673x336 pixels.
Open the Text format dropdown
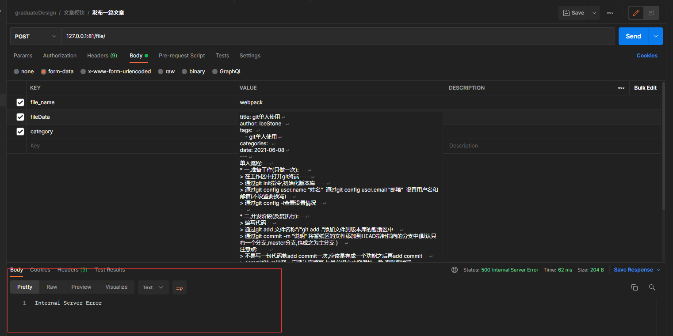(153, 287)
